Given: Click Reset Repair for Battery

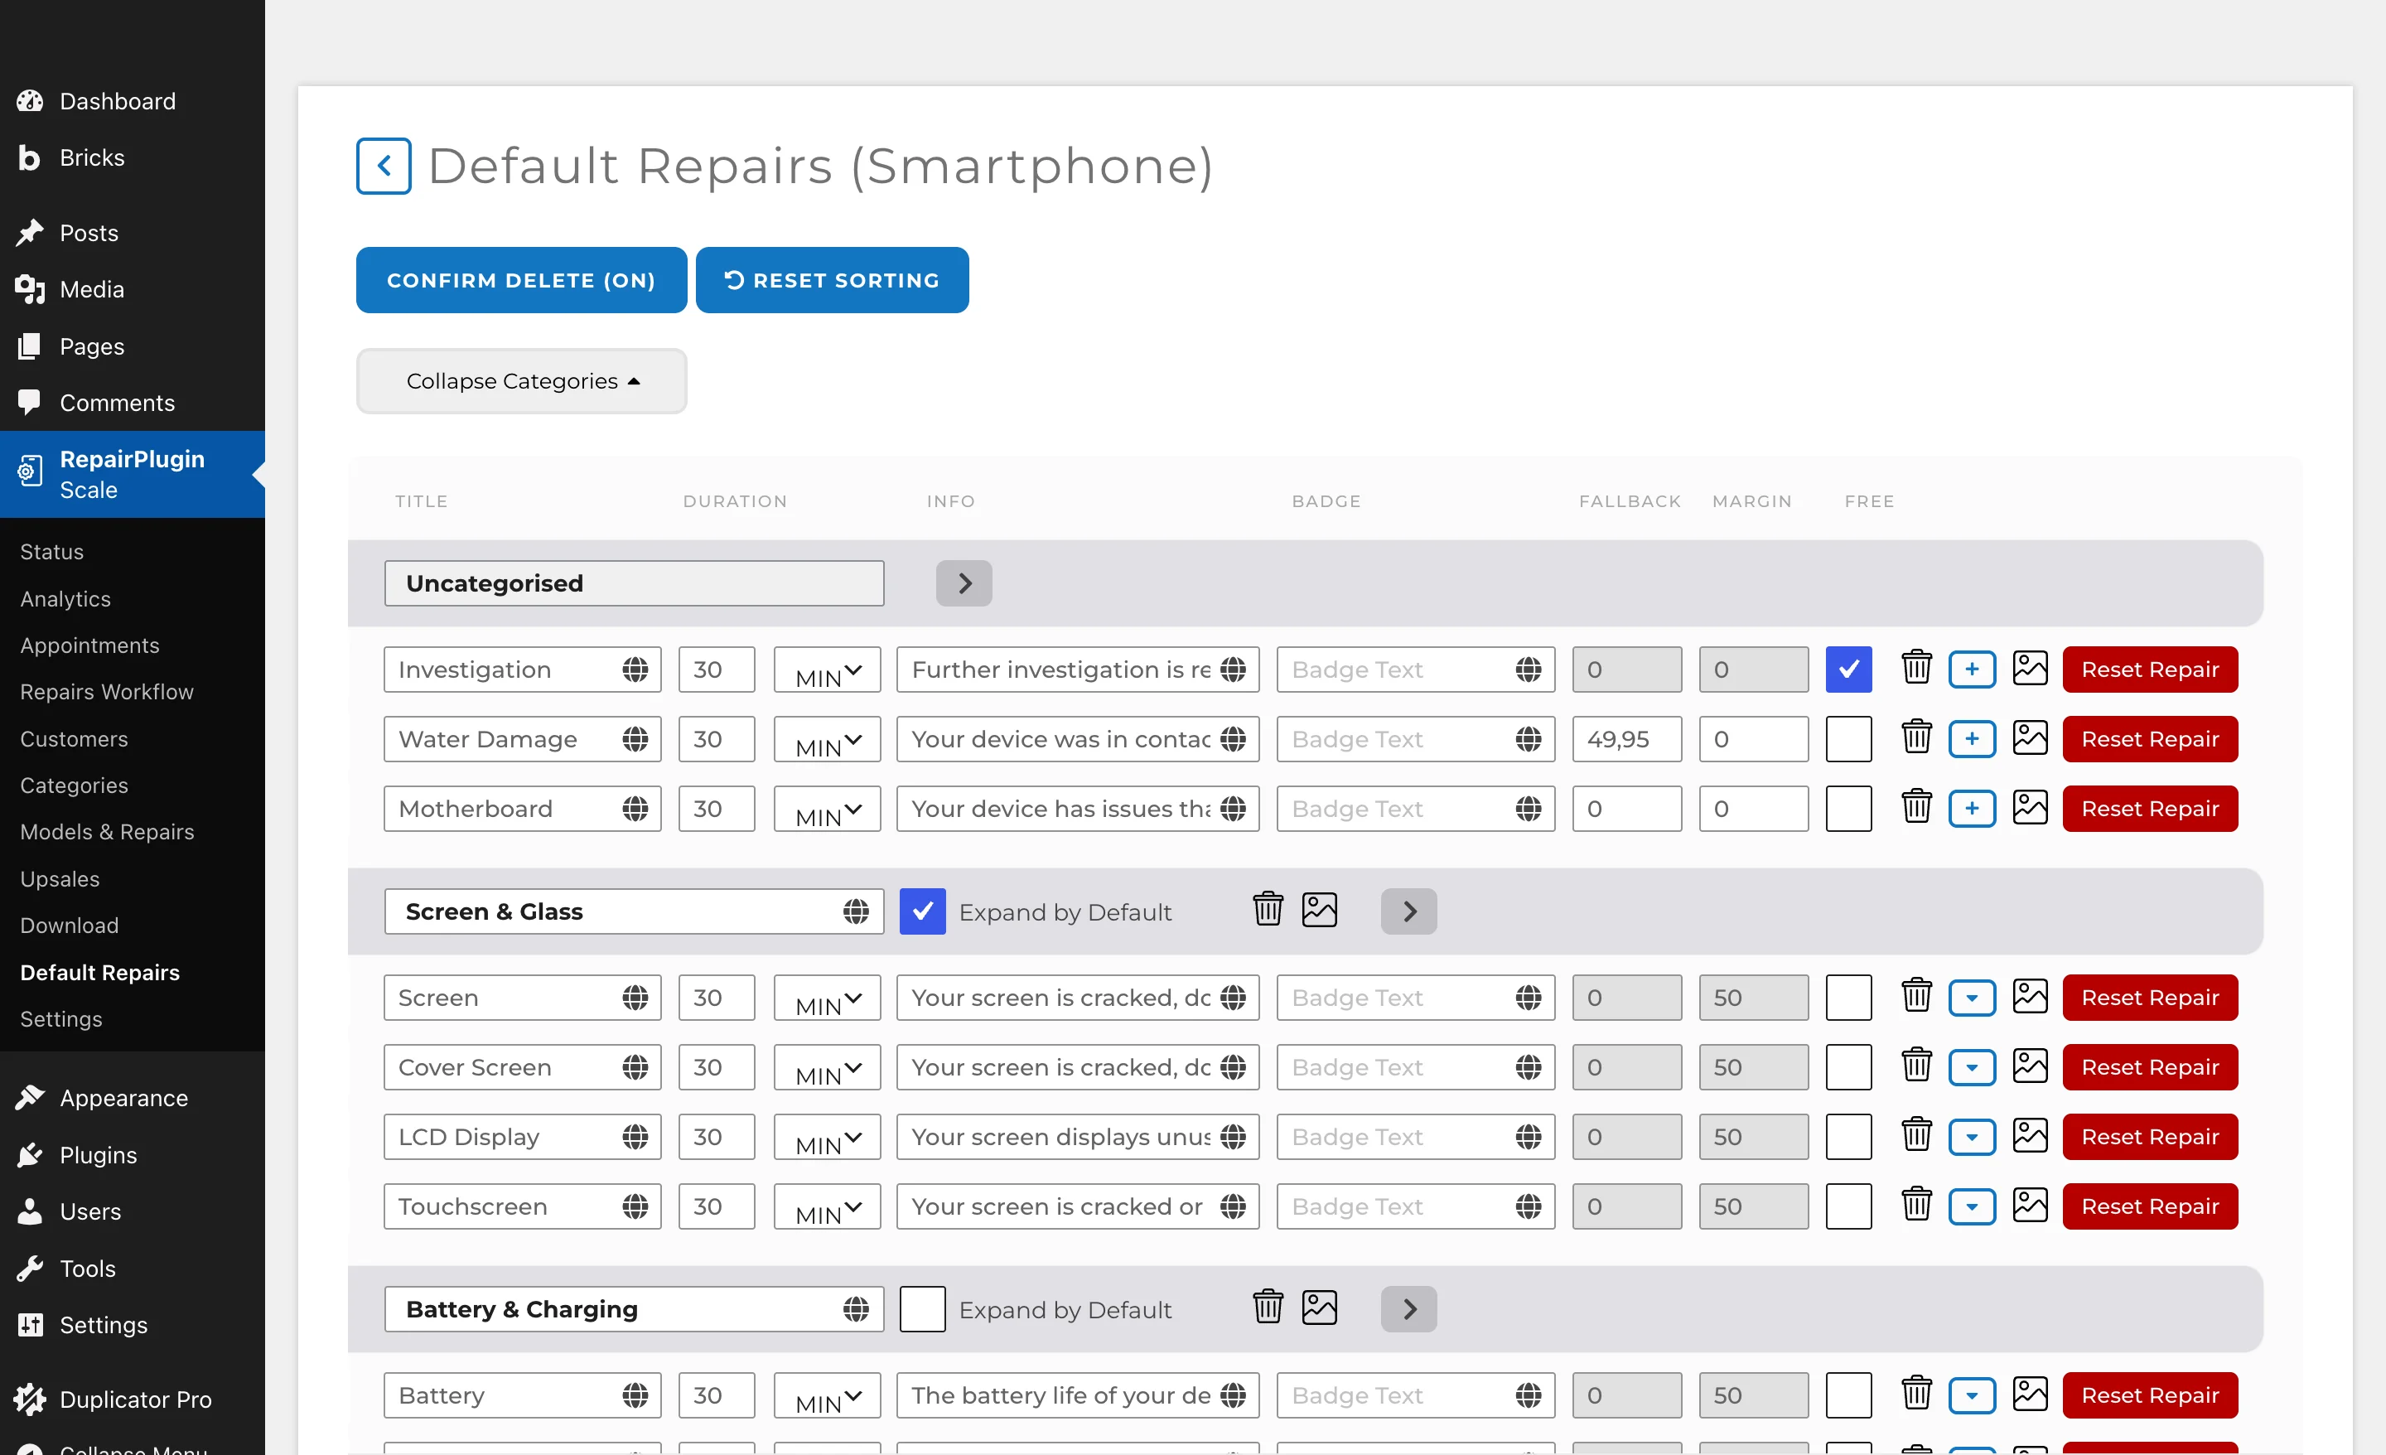Looking at the screenshot, I should 2150,1395.
